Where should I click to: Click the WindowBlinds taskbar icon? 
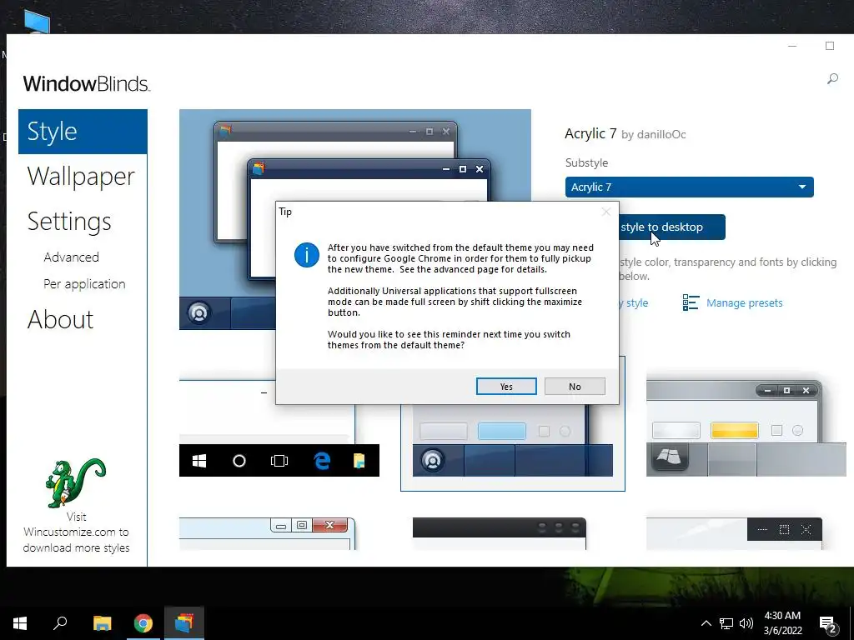[184, 623]
